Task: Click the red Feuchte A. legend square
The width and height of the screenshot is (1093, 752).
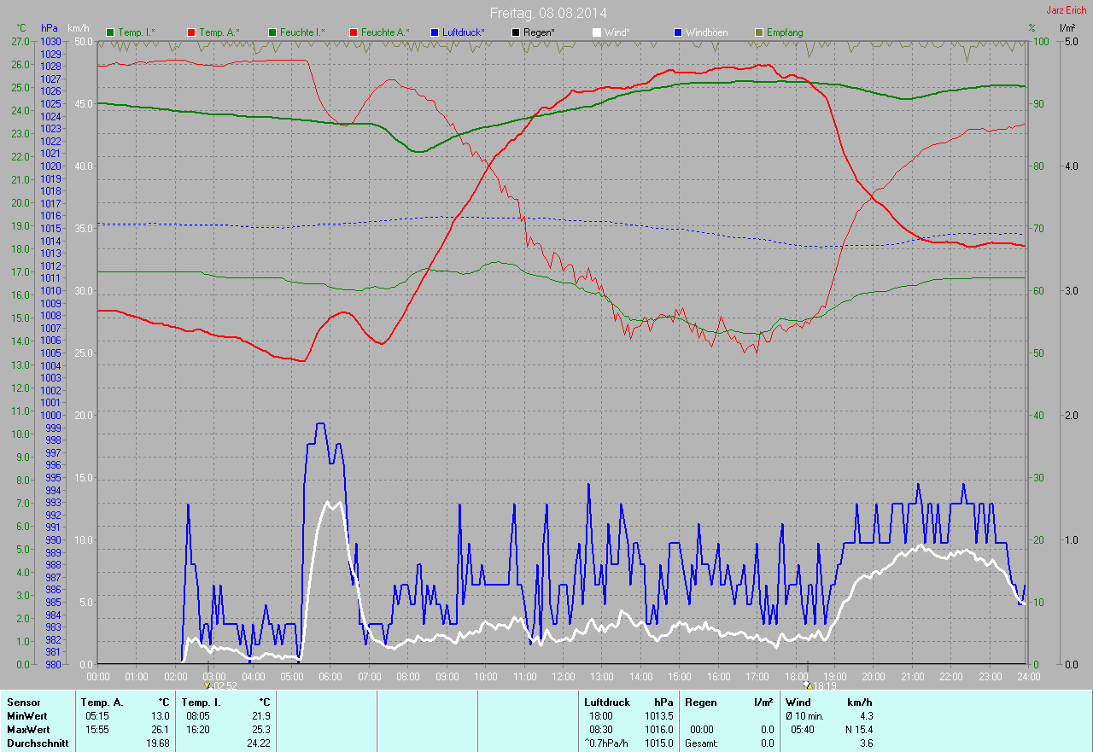Action: (x=353, y=32)
